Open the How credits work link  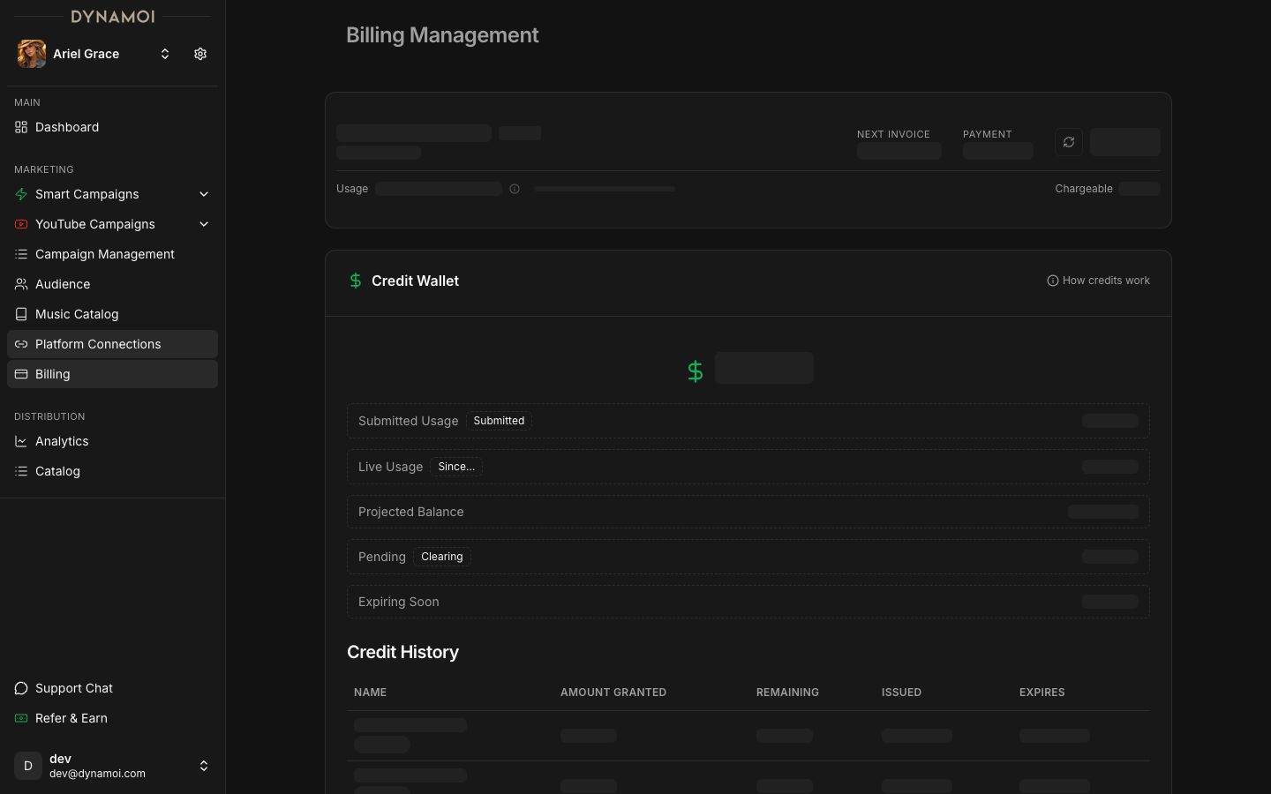point(1098,281)
